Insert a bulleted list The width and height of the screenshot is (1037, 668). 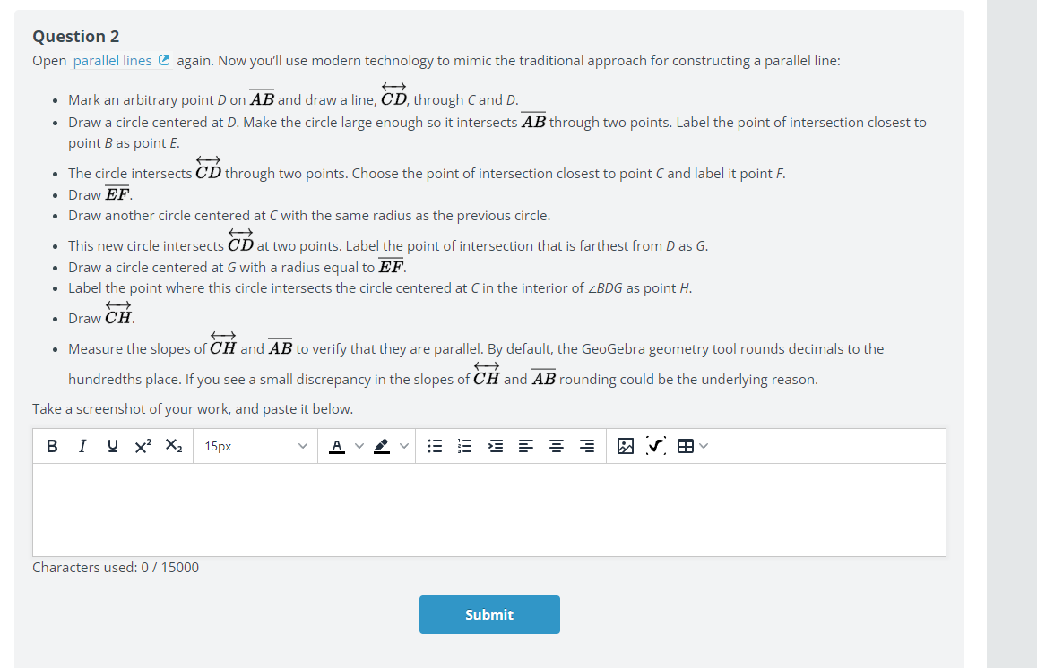coord(435,446)
